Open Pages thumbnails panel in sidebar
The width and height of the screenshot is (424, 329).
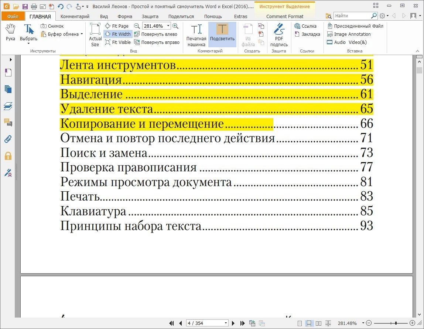8,89
